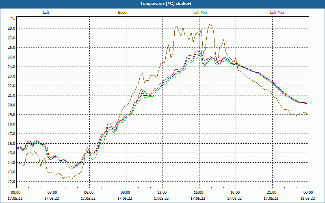Screen dimensions: 325x203
Task: Click the chart title 'Temperatur [°C] skaliert'
Action: click(x=166, y=4)
